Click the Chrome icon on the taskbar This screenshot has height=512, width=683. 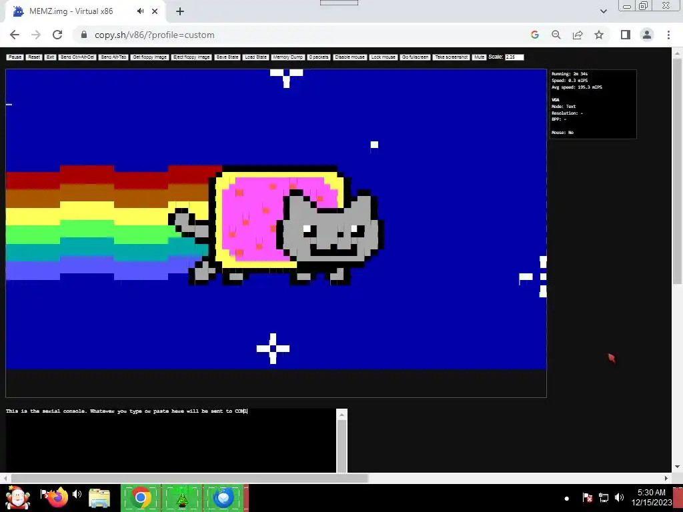click(x=141, y=497)
